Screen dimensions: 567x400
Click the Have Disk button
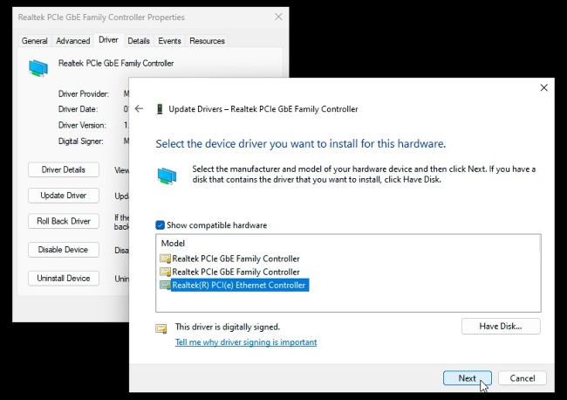[501, 326]
